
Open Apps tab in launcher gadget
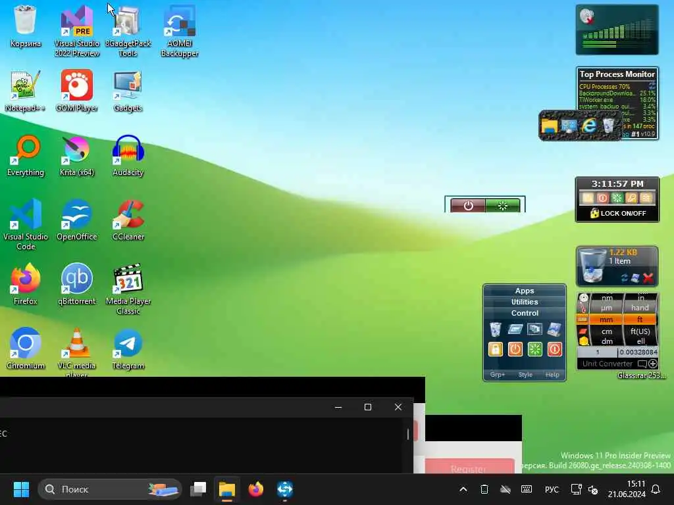(x=525, y=291)
